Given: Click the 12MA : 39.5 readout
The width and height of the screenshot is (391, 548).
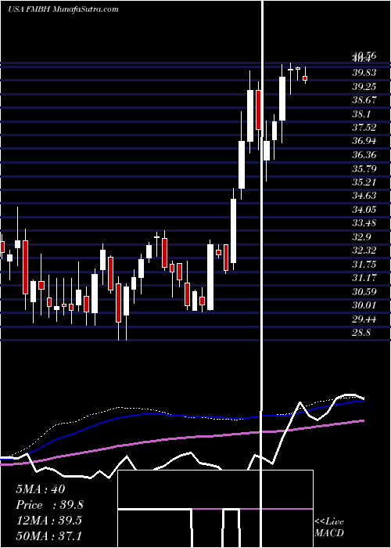Looking at the screenshot, I should coord(48,521).
